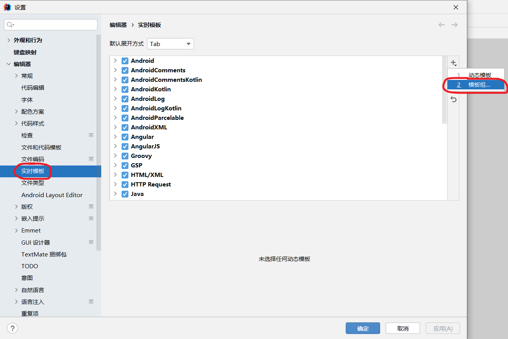Image resolution: width=508 pixels, height=339 pixels.
Task: Uncheck the AndroidComments template group
Action: [125, 70]
